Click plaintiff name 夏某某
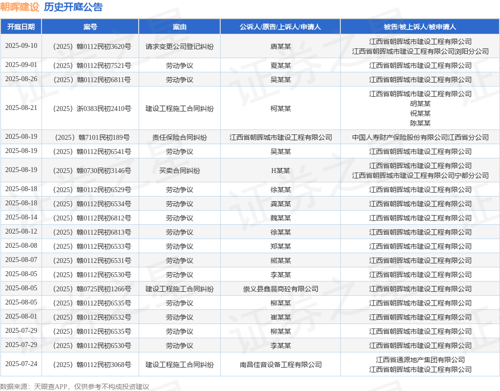Image resolution: width=500 pixels, height=391 pixels. point(281,66)
